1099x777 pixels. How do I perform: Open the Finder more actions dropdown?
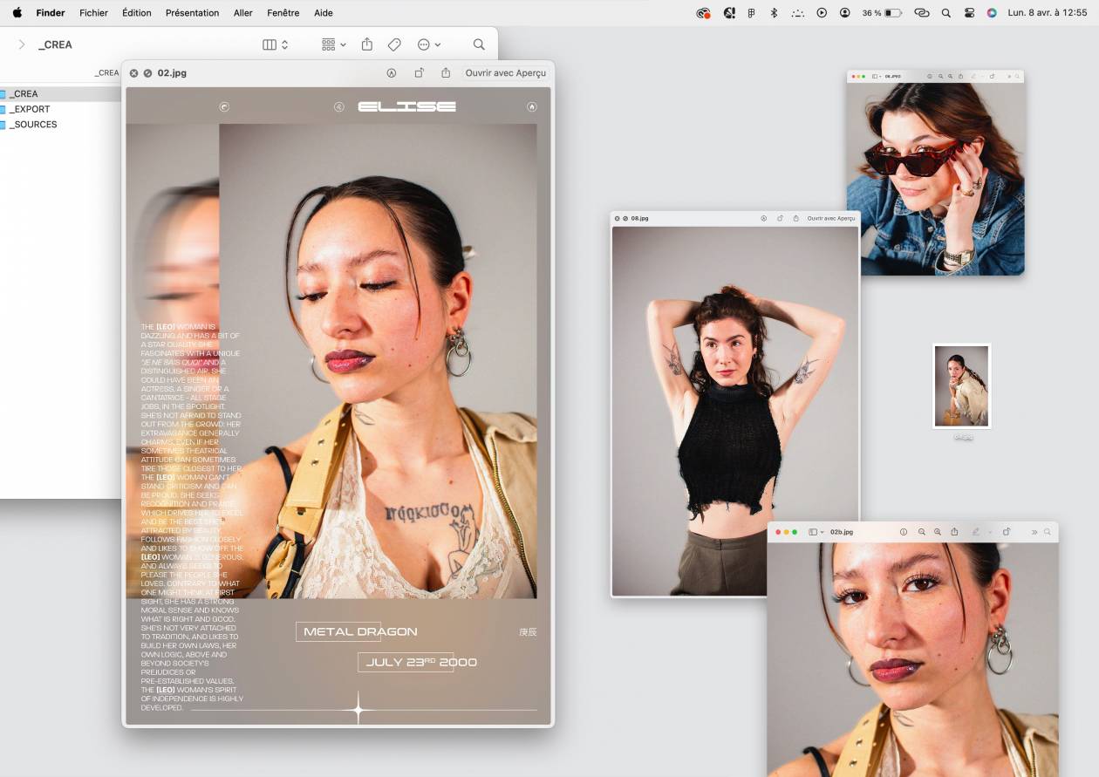pos(428,44)
